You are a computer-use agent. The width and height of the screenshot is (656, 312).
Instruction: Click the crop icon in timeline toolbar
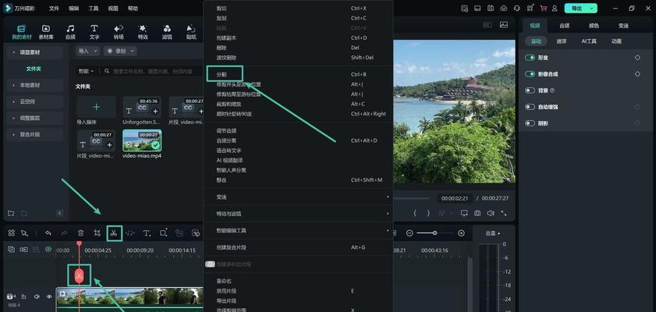[x=98, y=233]
